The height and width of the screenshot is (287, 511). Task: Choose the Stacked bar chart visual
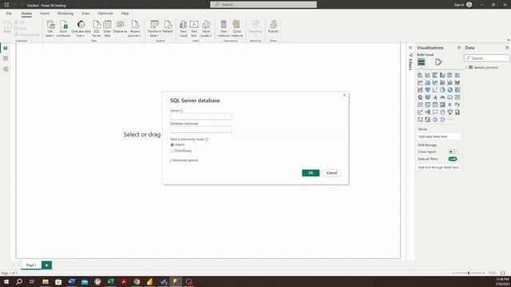point(420,75)
